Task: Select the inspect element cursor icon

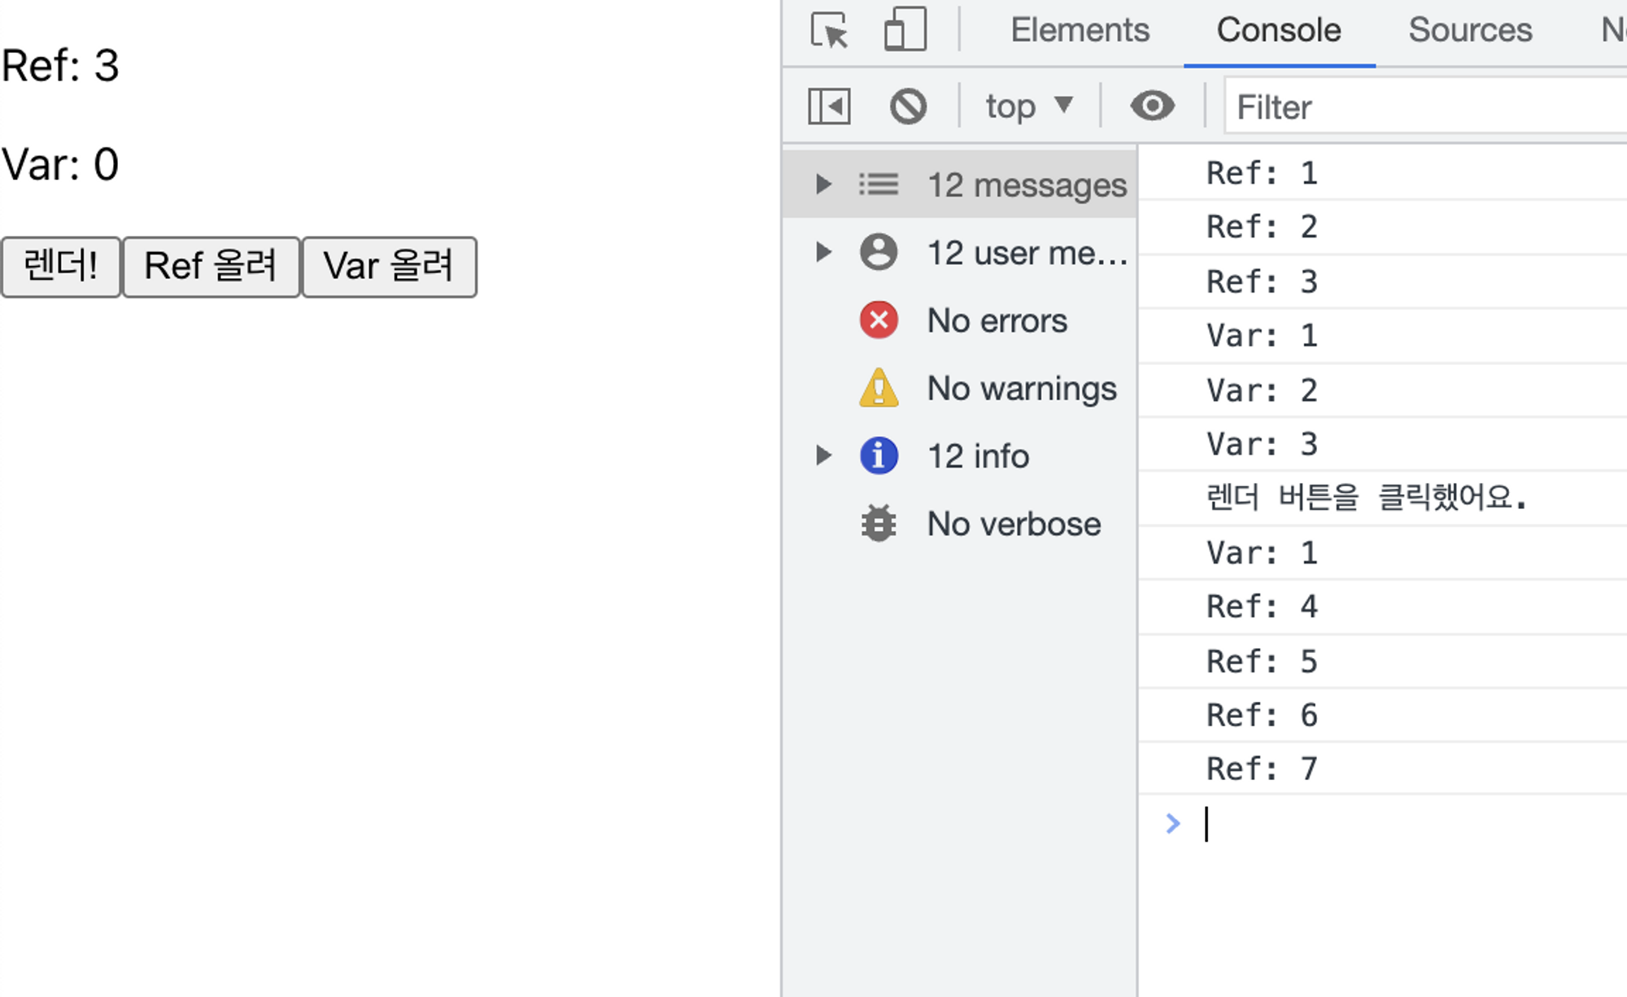Action: (x=829, y=31)
